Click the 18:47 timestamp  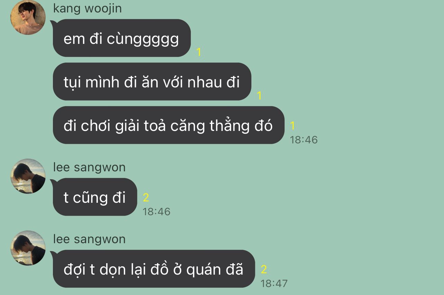click(x=274, y=284)
